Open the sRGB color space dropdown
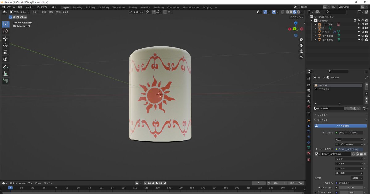This screenshot has height=194, width=370. tap(357, 178)
